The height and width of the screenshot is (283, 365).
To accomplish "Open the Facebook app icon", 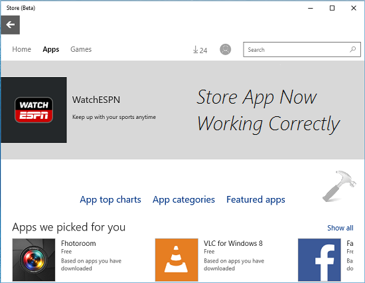I will [x=319, y=260].
